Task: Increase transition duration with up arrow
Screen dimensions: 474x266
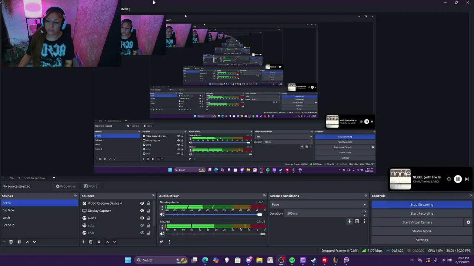Action: (364, 212)
